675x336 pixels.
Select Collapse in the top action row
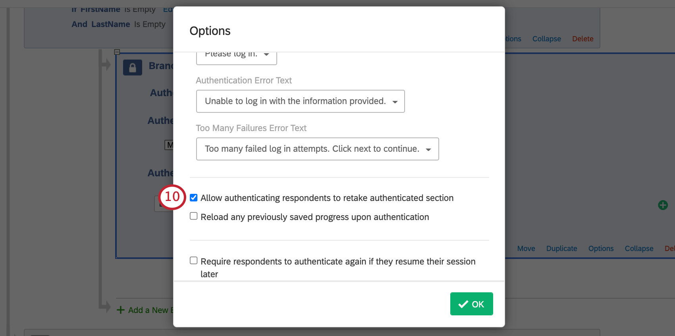pos(546,39)
